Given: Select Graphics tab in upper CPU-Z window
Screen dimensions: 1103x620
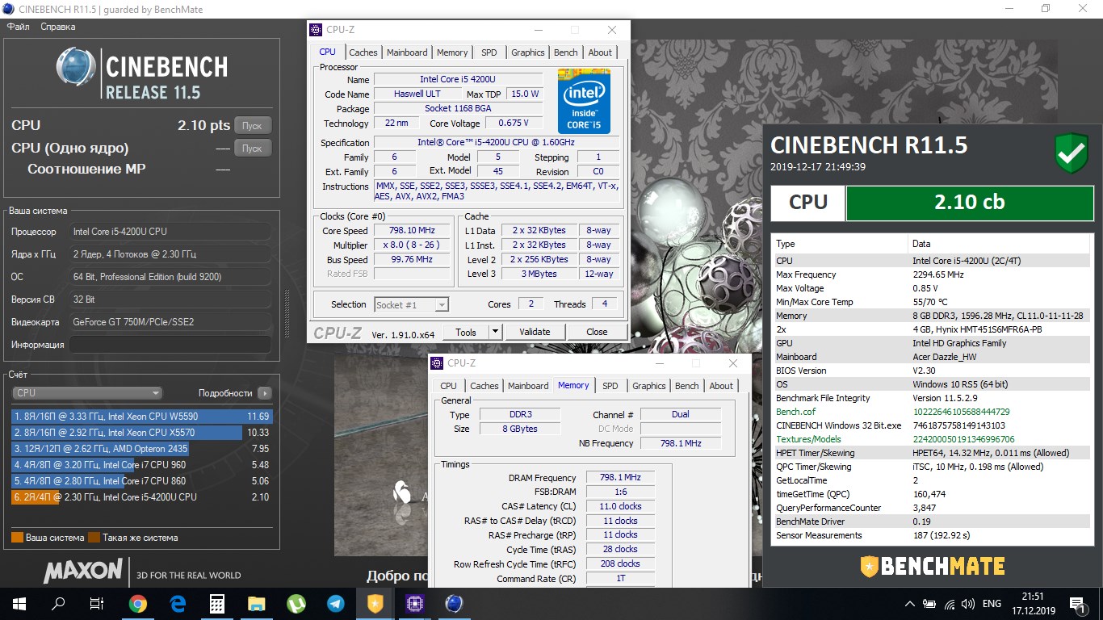Looking at the screenshot, I should click(x=528, y=52).
